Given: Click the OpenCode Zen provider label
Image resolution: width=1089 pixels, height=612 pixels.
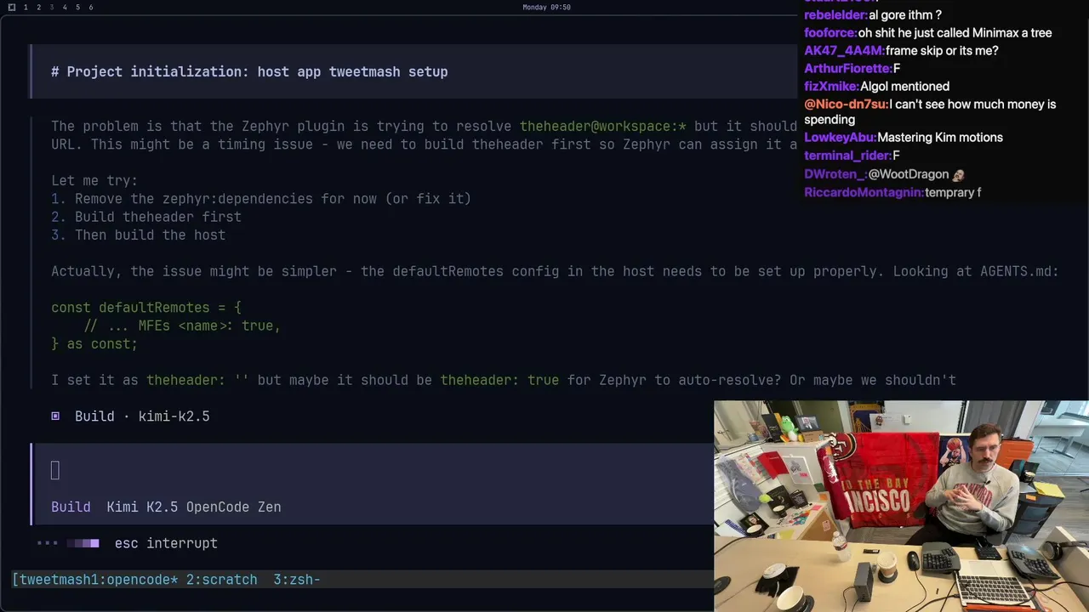Looking at the screenshot, I should coord(233,507).
